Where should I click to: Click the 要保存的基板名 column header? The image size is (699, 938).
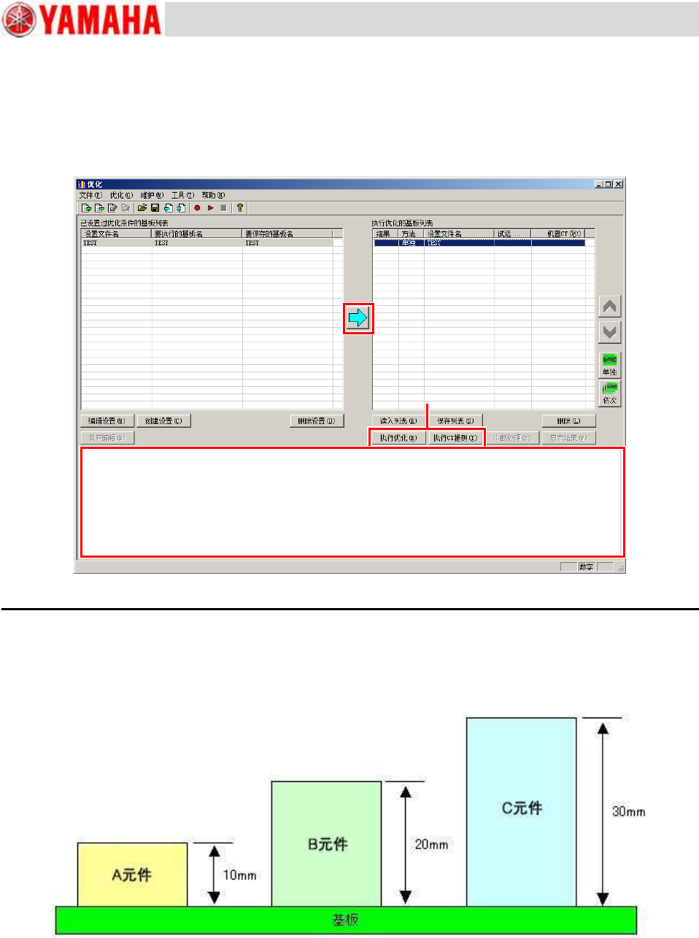287,234
